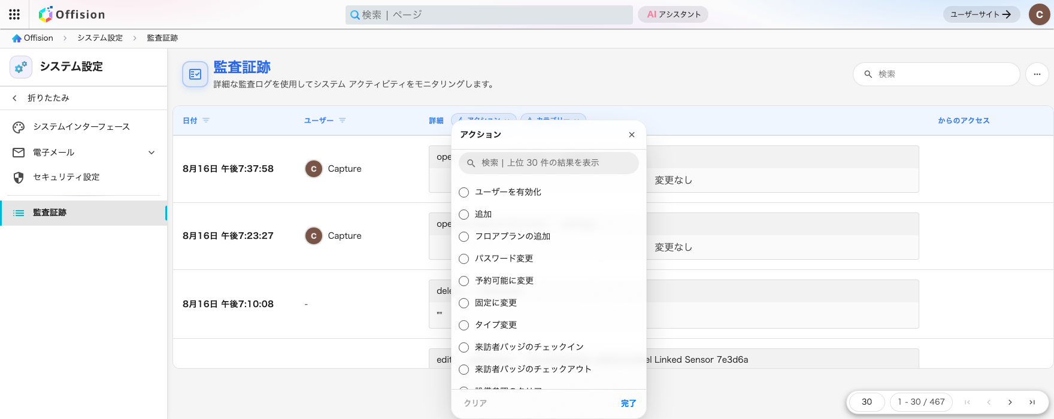Jump to last page arrow
Image resolution: width=1054 pixels, height=419 pixels.
tap(1032, 402)
